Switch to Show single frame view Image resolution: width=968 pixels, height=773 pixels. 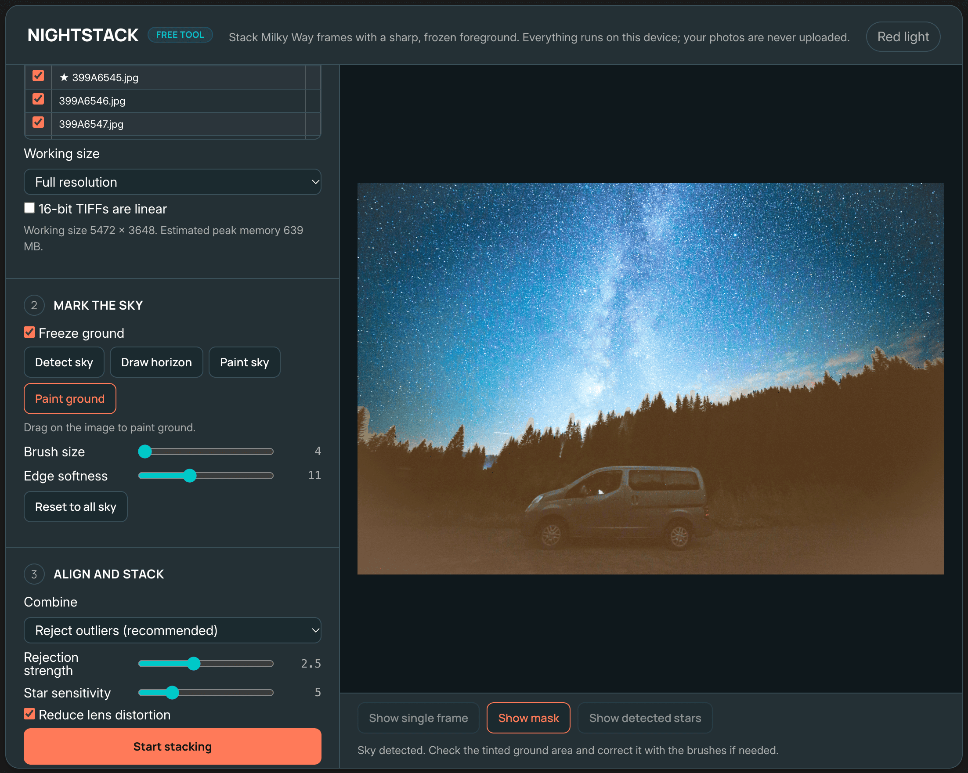[418, 718]
